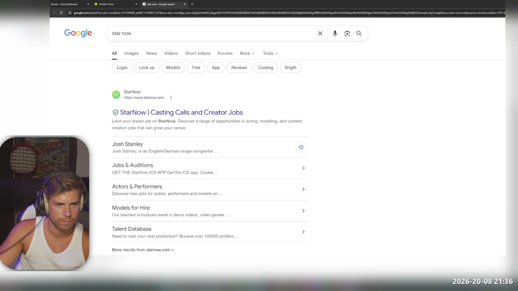Open a new browser tab with plus icon
The image size is (518, 291).
click(192, 4)
